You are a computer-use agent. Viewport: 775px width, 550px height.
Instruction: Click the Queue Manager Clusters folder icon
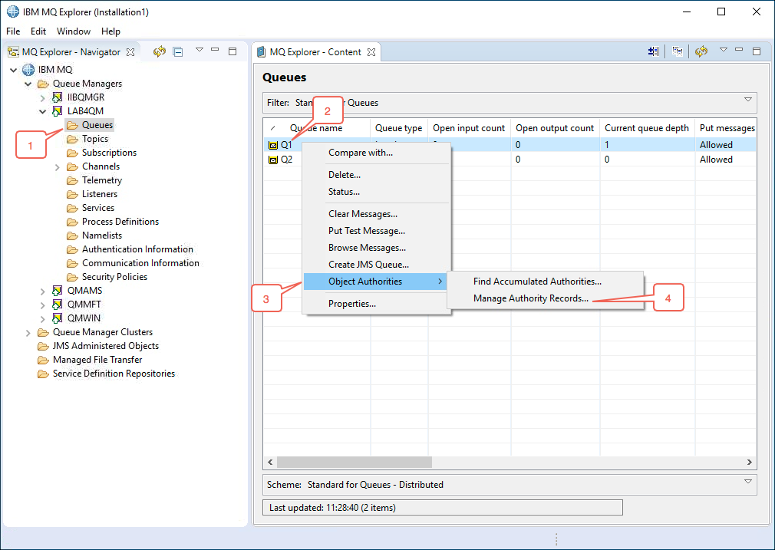coord(43,333)
